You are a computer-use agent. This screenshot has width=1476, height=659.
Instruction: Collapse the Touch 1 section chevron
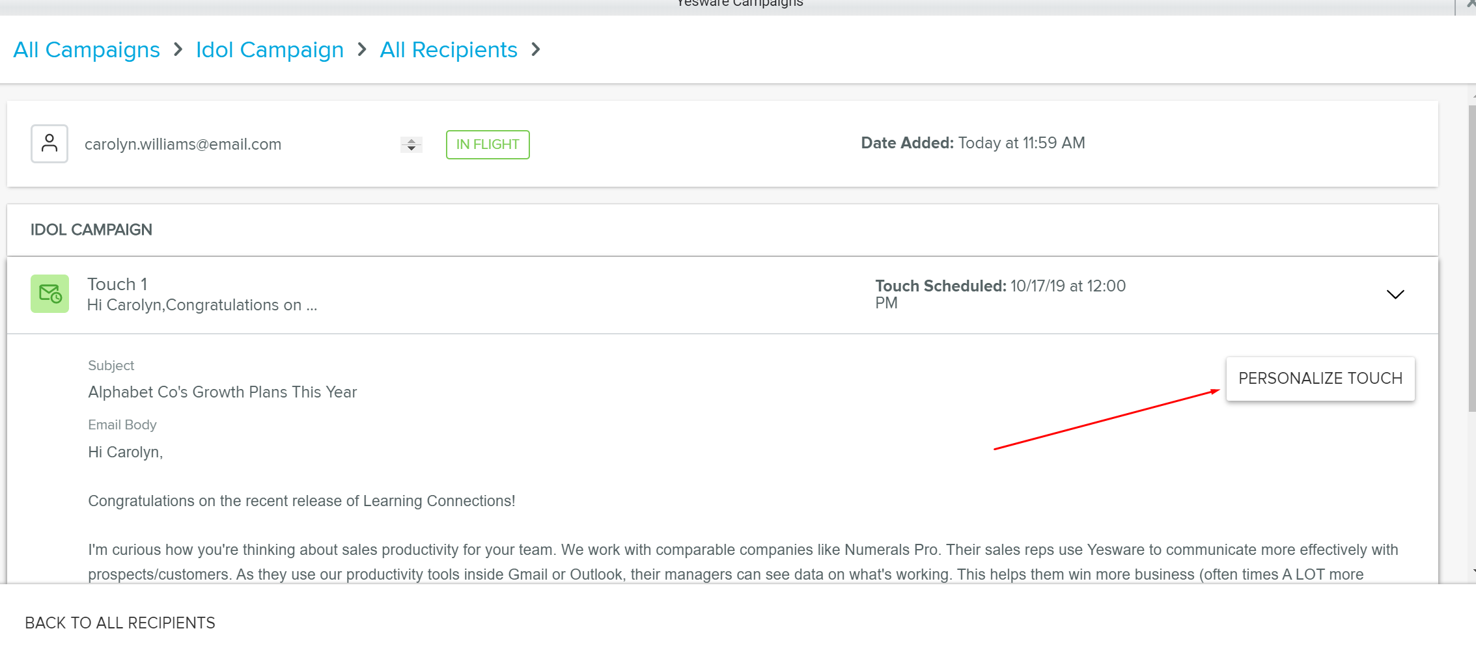pos(1395,295)
